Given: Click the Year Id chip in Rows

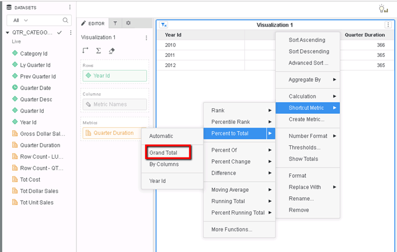Looking at the screenshot, I should 115,76.
